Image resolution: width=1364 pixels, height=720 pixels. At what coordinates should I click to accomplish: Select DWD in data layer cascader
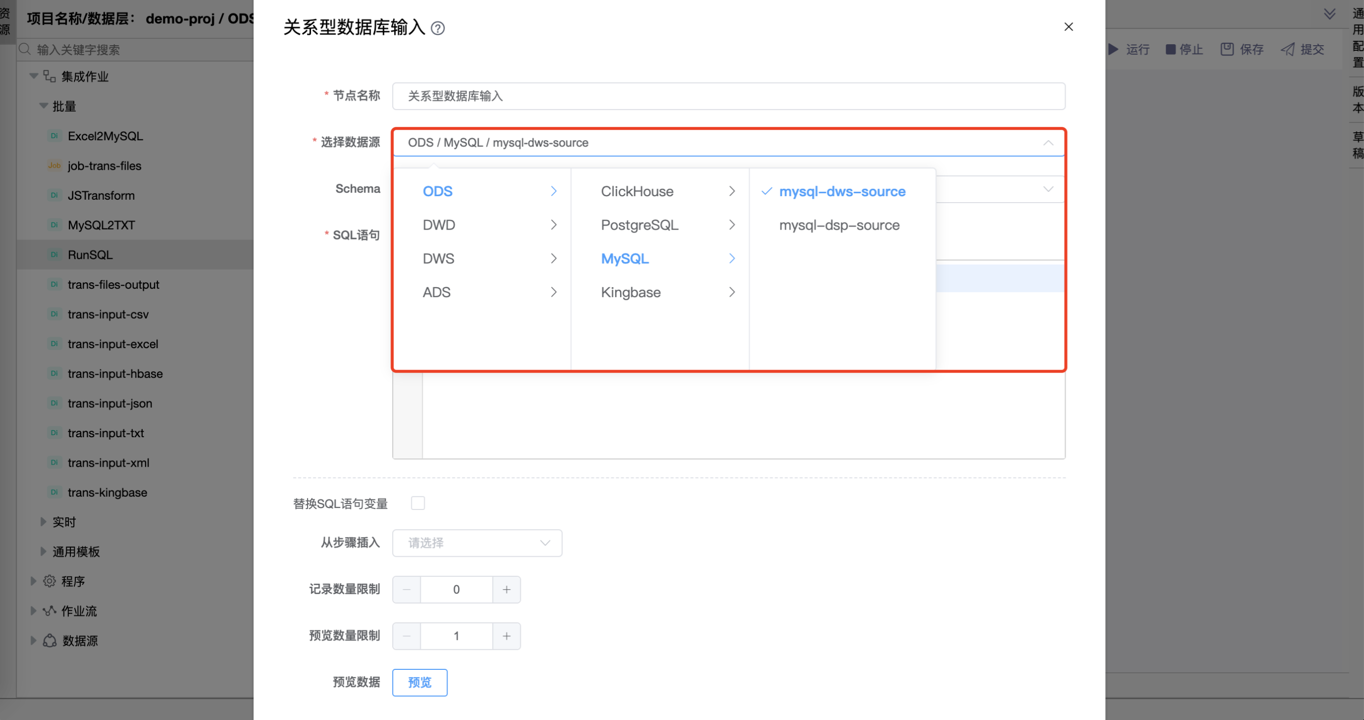[439, 225]
